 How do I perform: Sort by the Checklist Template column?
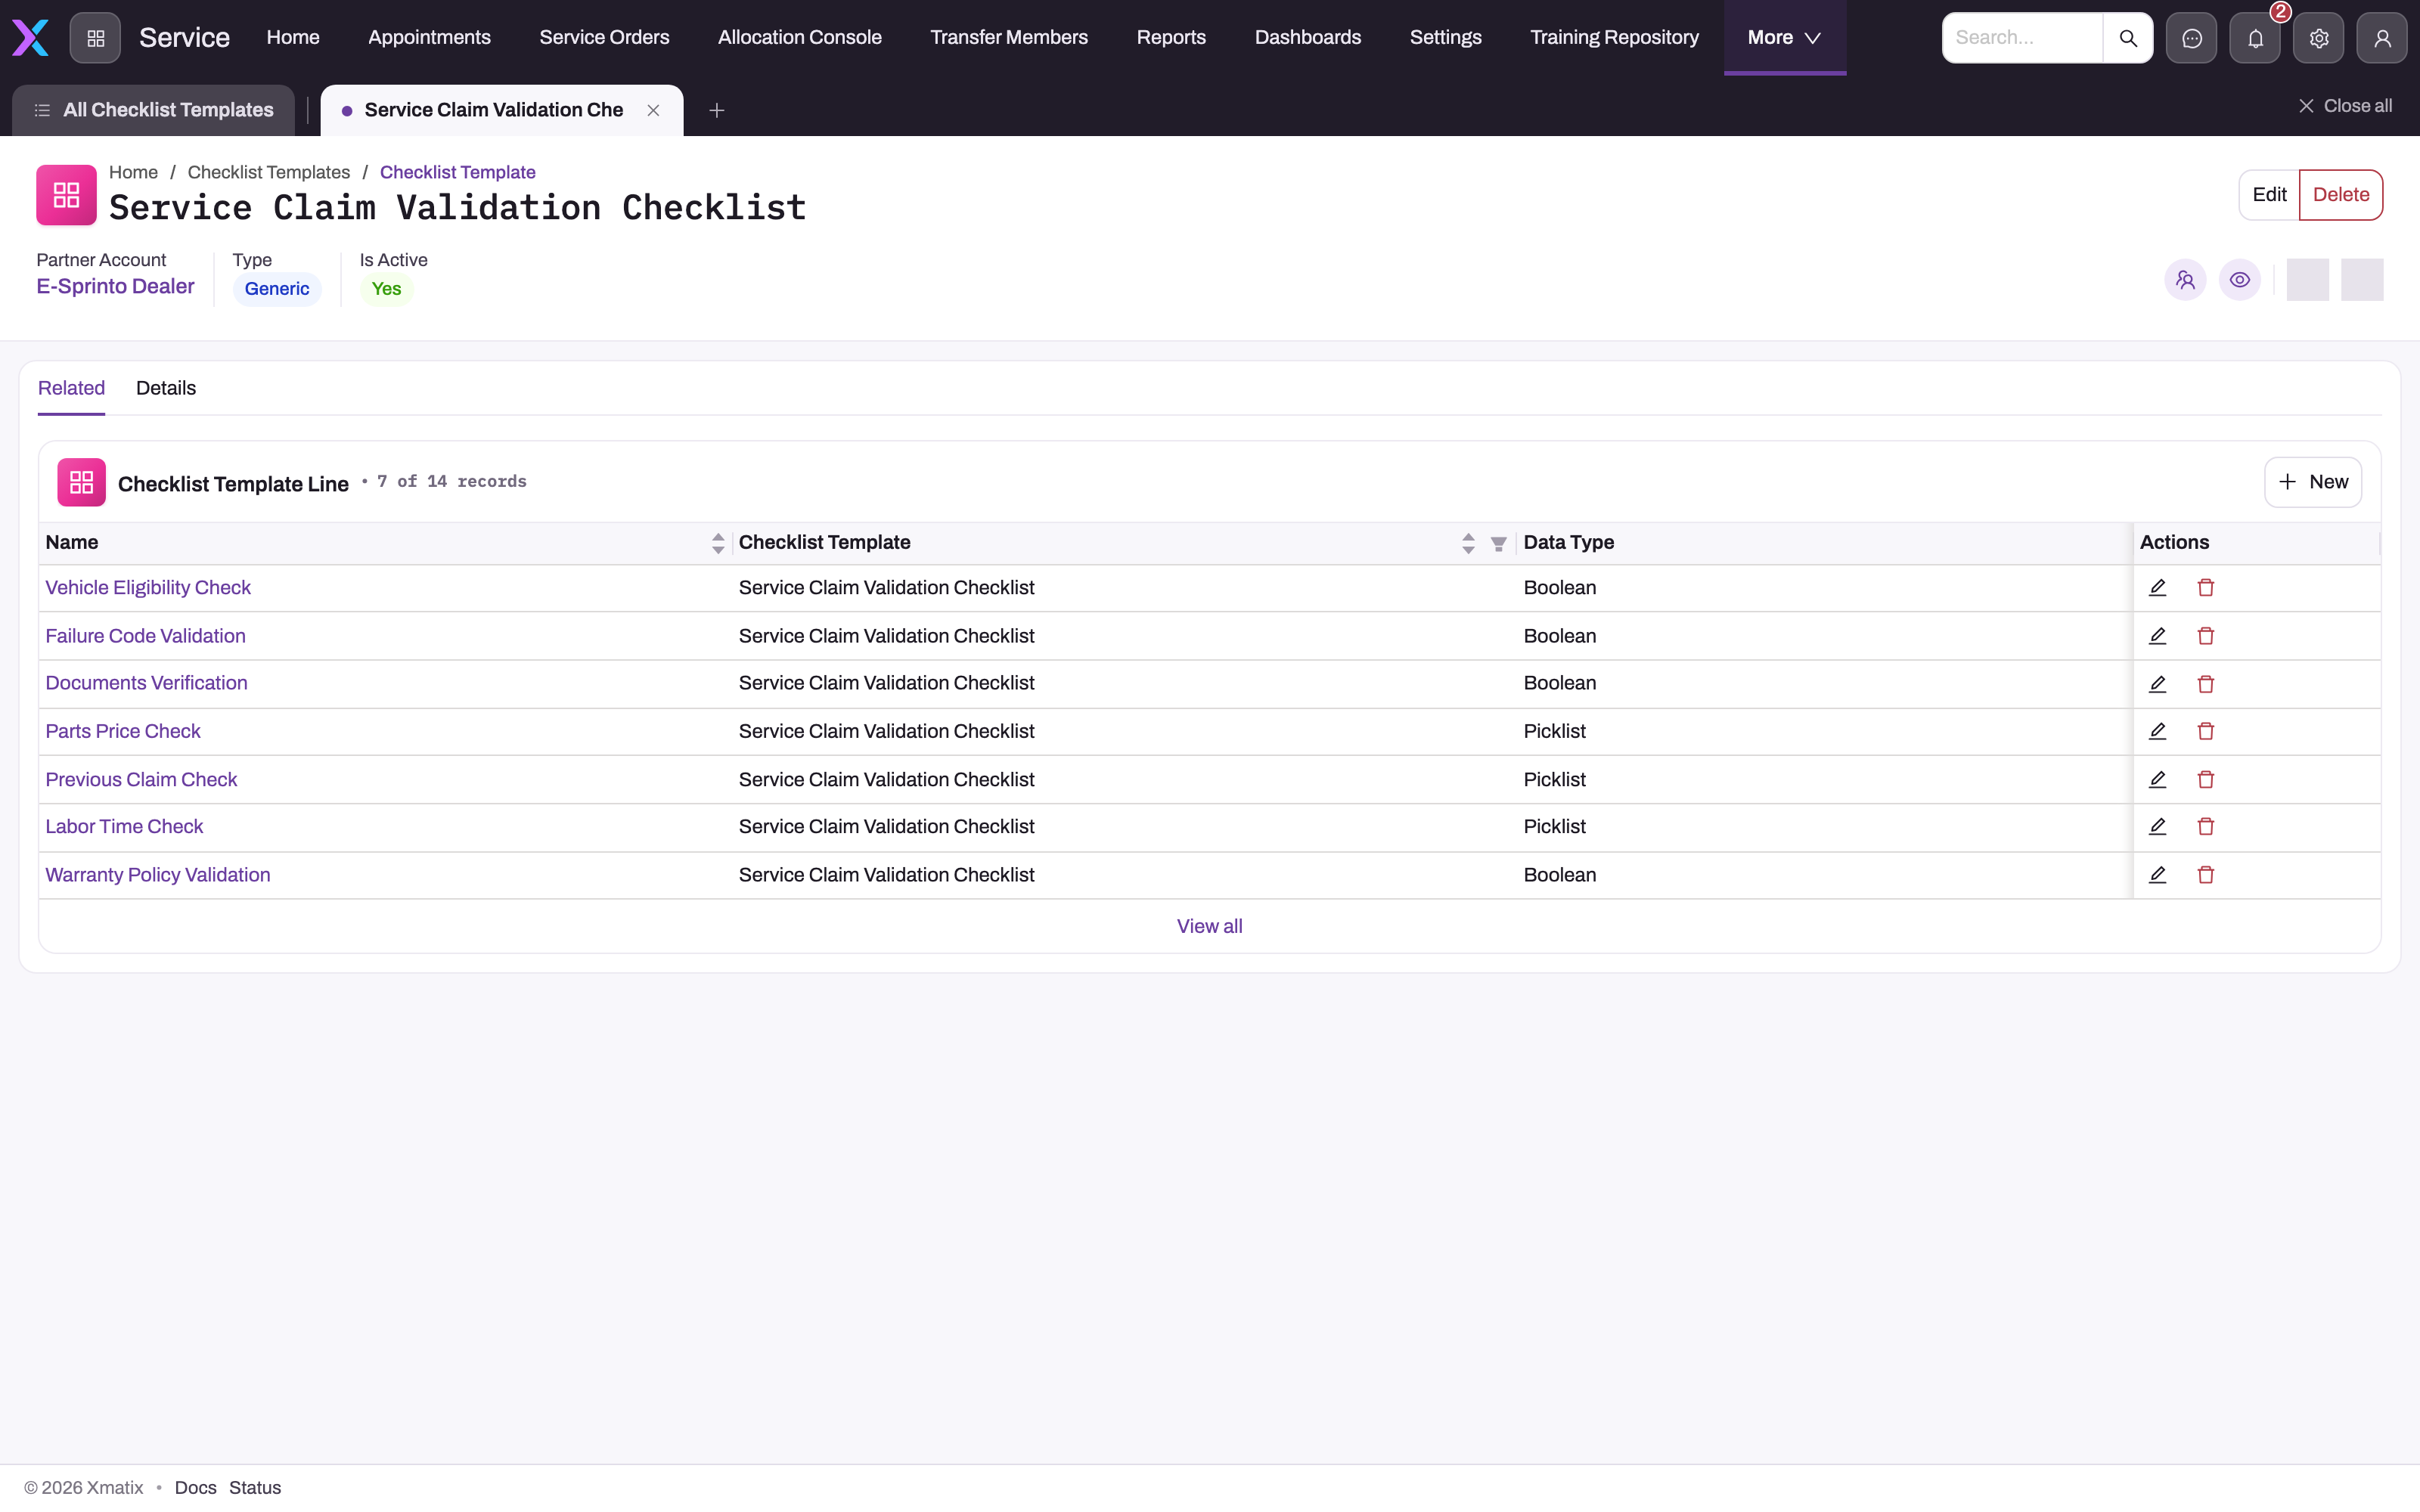coord(1468,543)
